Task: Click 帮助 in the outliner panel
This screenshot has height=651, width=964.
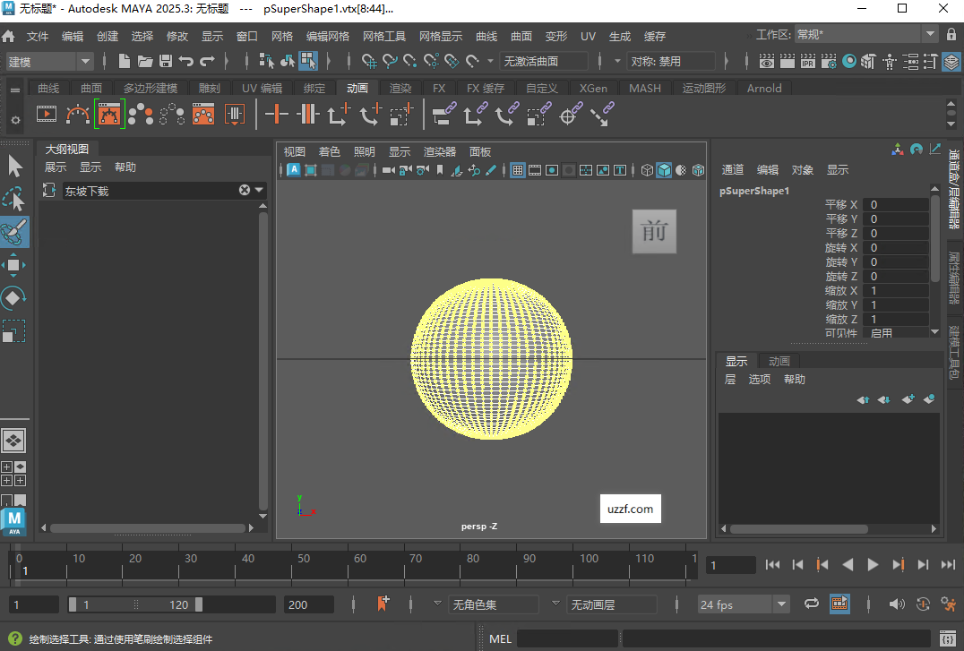Action: click(125, 167)
